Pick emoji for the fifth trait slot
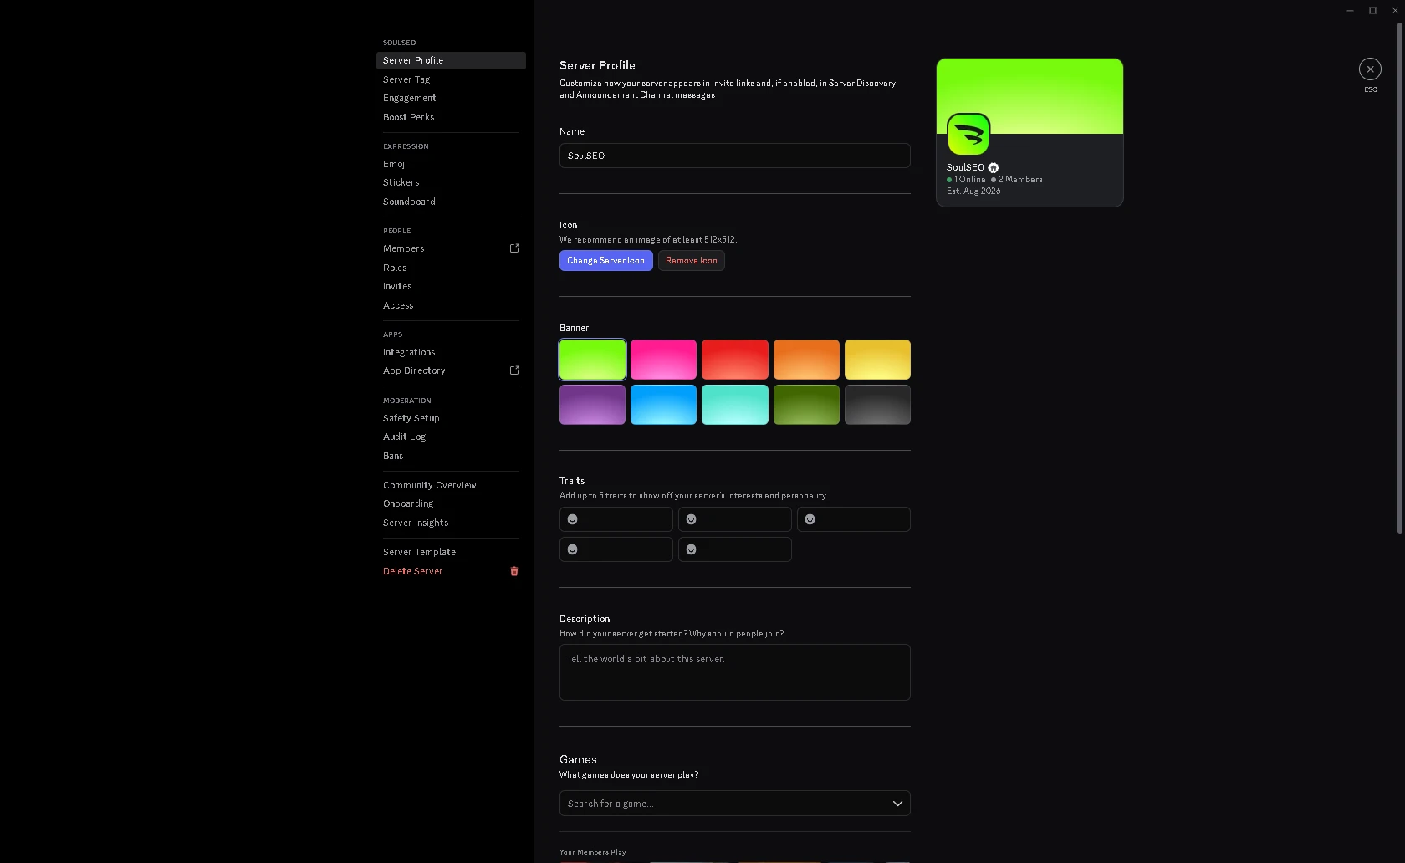The width and height of the screenshot is (1405, 863). [692, 549]
